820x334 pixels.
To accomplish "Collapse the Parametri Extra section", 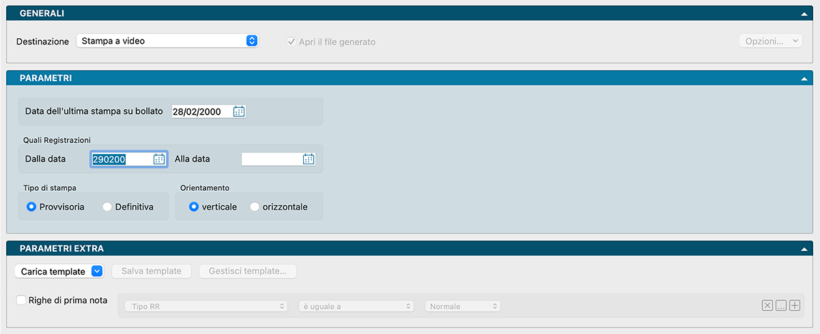I will coord(804,249).
